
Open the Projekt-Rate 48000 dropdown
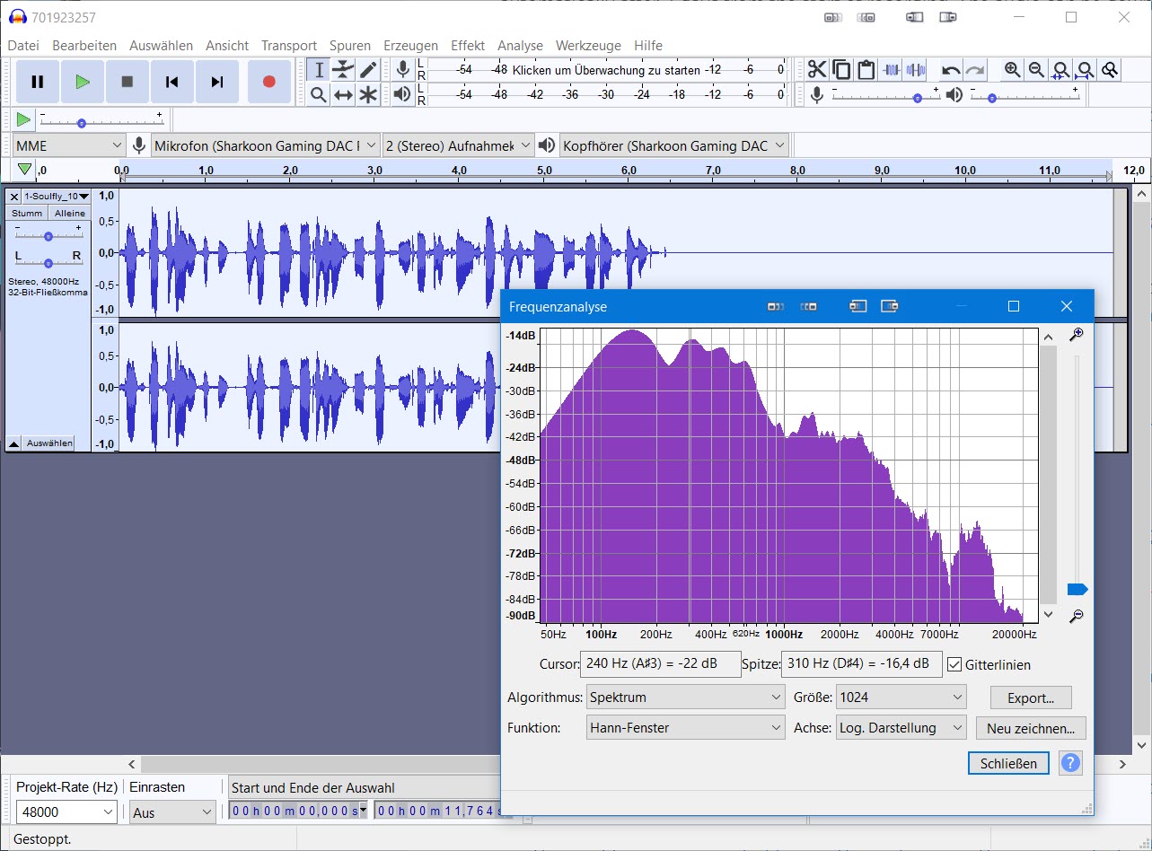pyautogui.click(x=66, y=812)
